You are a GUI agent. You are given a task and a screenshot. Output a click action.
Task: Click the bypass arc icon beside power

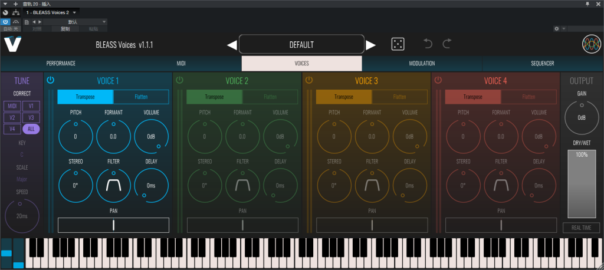click(x=16, y=22)
